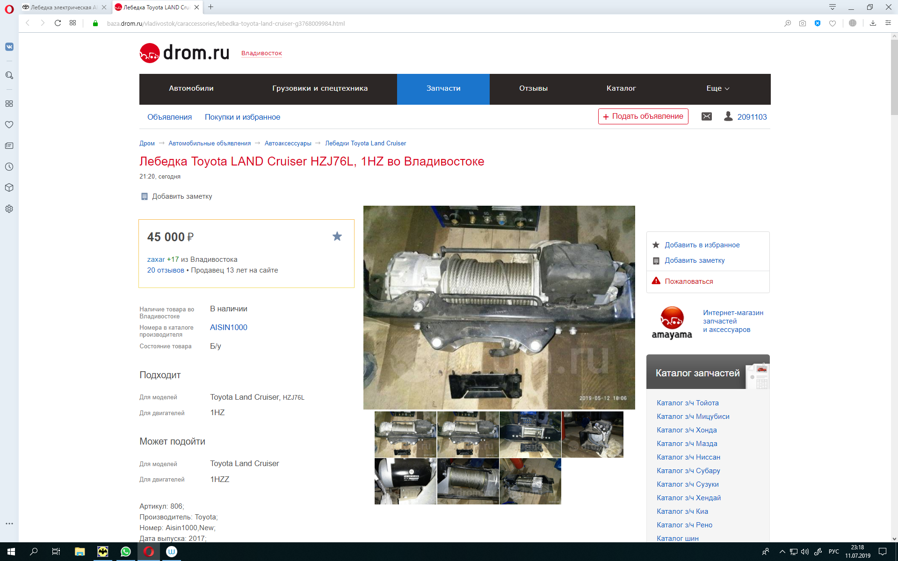This screenshot has height=561, width=898.
Task: Open the Отзывы section
Action: pyautogui.click(x=533, y=88)
